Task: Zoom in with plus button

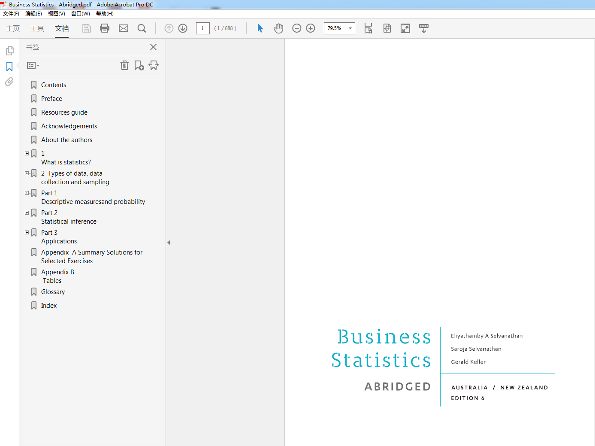Action: [x=311, y=28]
